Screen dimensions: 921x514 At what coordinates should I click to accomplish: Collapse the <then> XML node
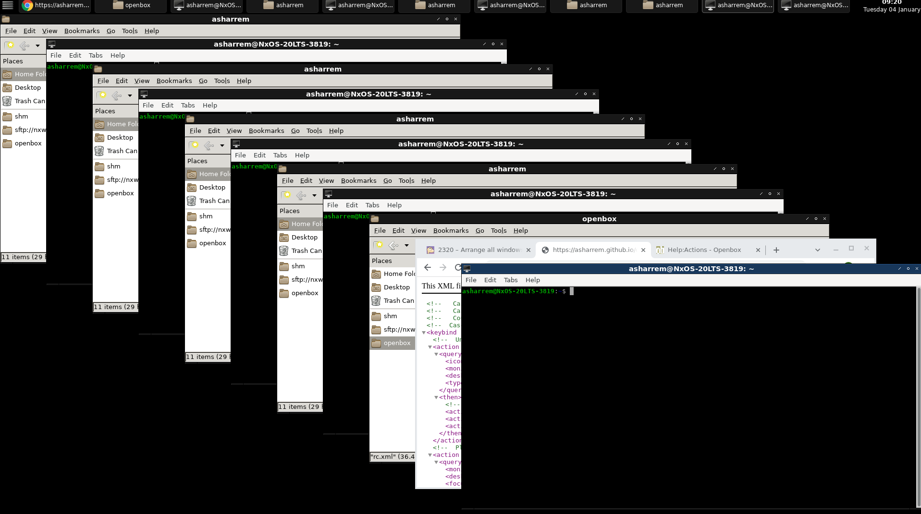coord(436,397)
